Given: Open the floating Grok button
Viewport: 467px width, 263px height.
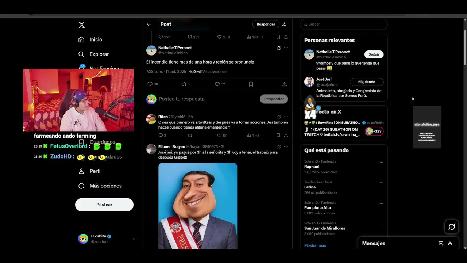Looking at the screenshot, I should (x=452, y=227).
